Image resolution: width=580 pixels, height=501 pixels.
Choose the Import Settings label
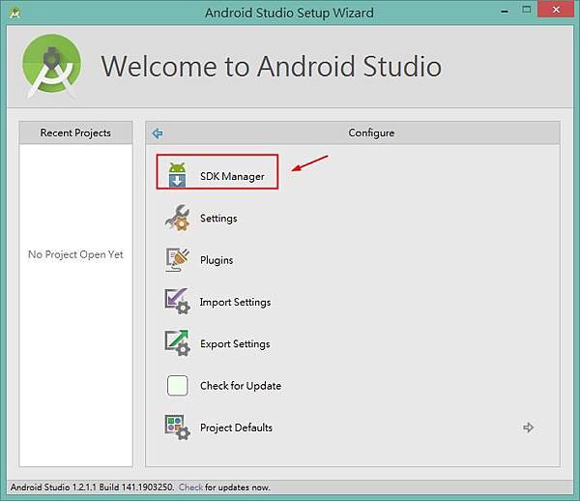point(235,302)
